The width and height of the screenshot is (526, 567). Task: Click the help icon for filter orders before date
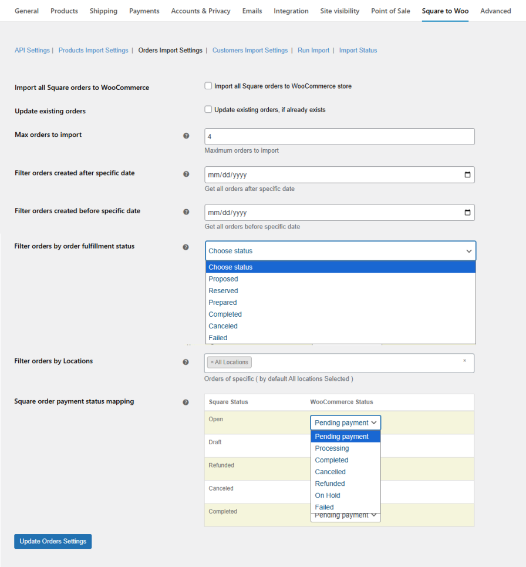click(186, 212)
